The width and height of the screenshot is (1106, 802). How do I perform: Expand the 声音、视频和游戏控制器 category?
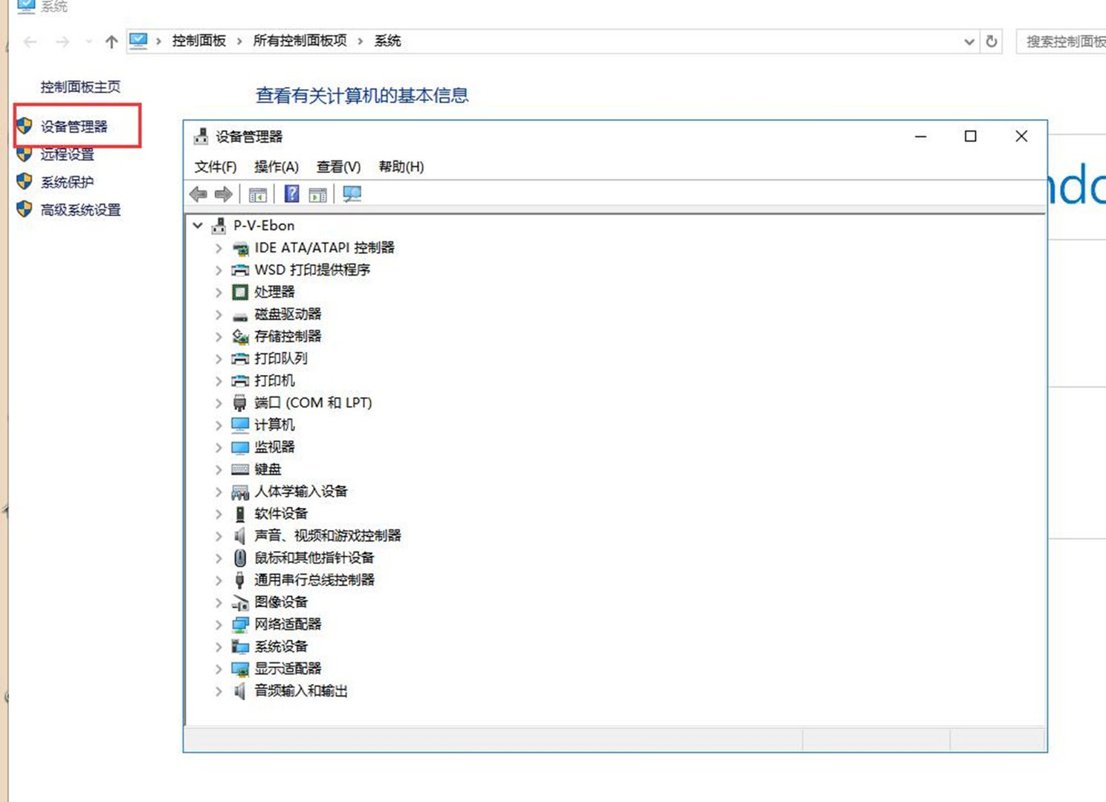tap(218, 535)
